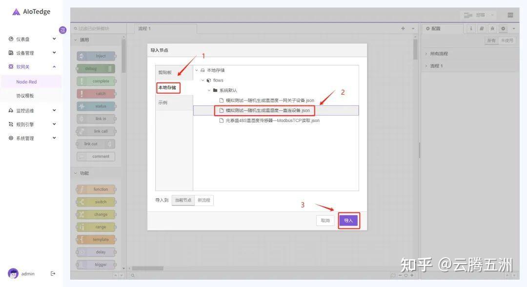This screenshot has height=287, width=527.
Task: Select the inject node in the palette
Action: [96, 56]
